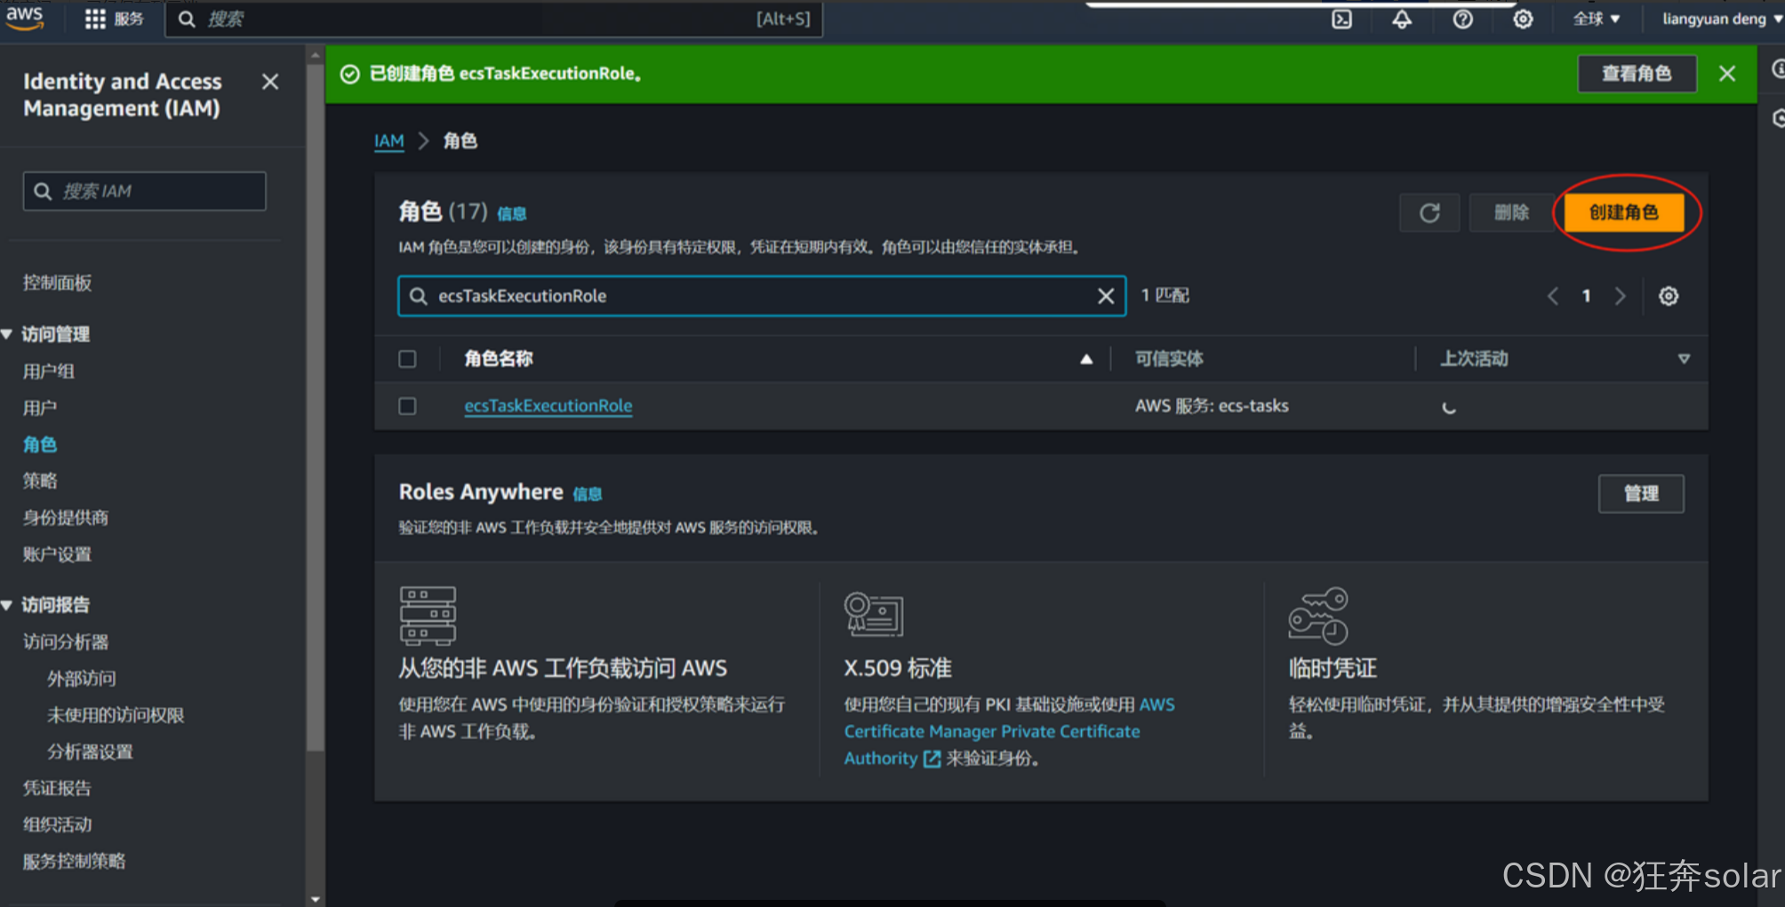The width and height of the screenshot is (1785, 907).
Task: Open the console settings gear in header
Action: (x=1523, y=19)
